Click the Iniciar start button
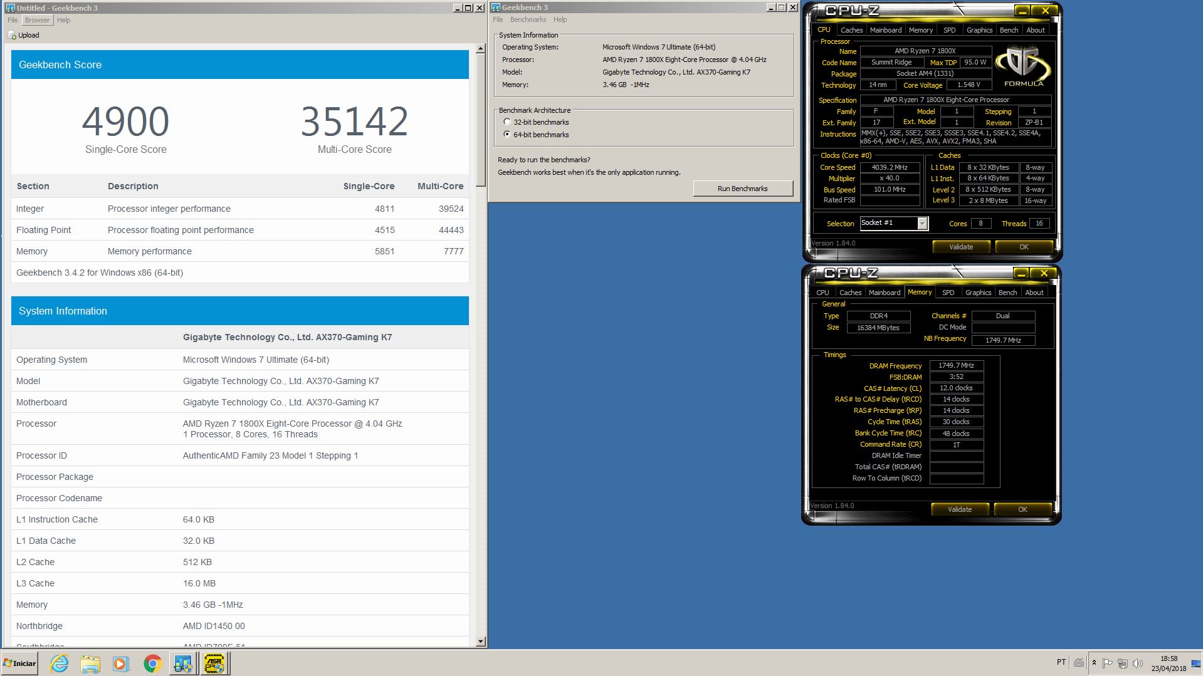 pyautogui.click(x=19, y=663)
